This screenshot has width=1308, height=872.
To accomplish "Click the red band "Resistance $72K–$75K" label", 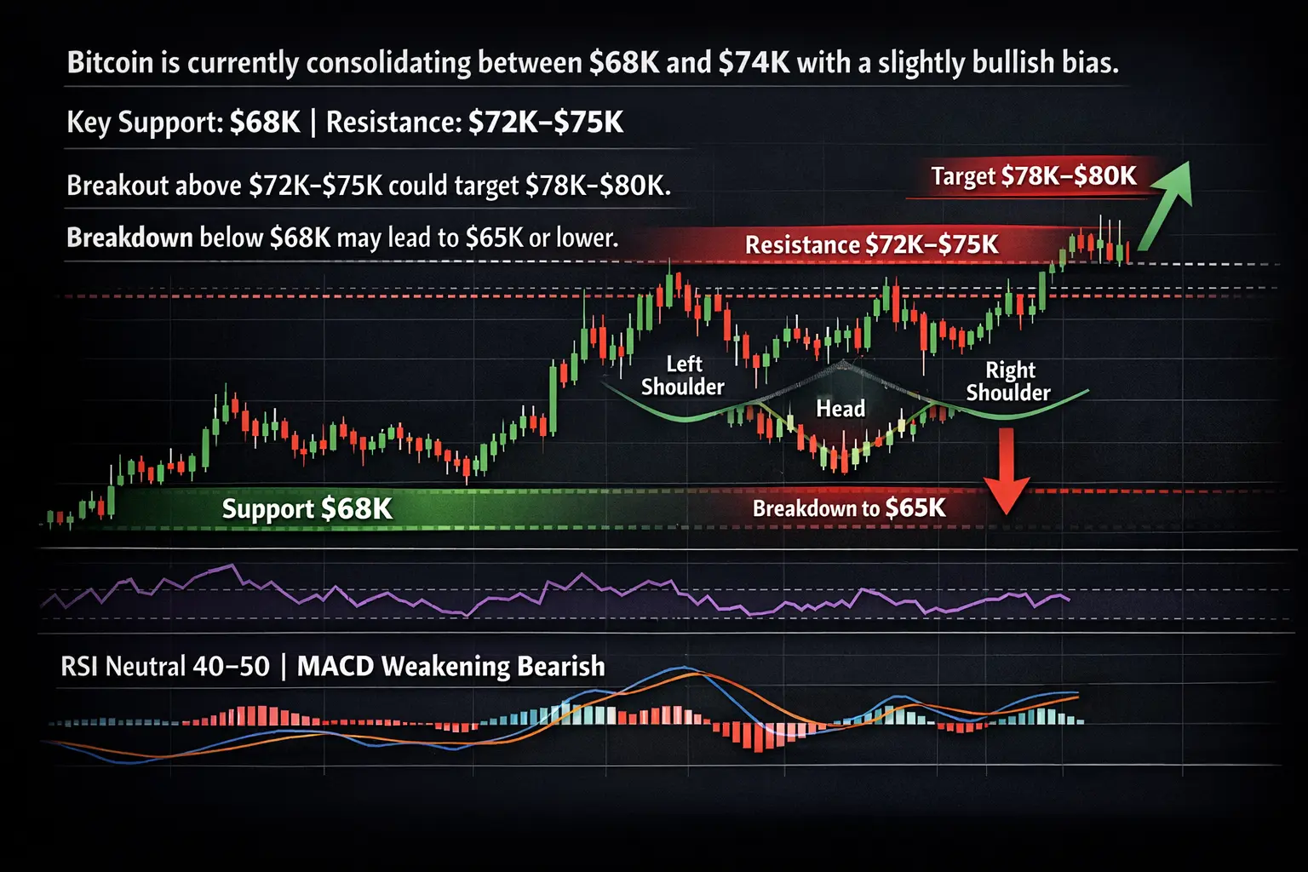I will [x=872, y=245].
